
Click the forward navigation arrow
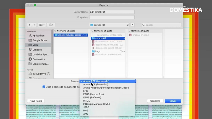point(34,25)
